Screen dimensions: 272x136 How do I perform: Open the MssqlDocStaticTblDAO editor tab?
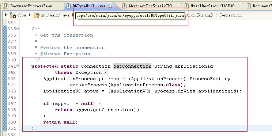212,6
